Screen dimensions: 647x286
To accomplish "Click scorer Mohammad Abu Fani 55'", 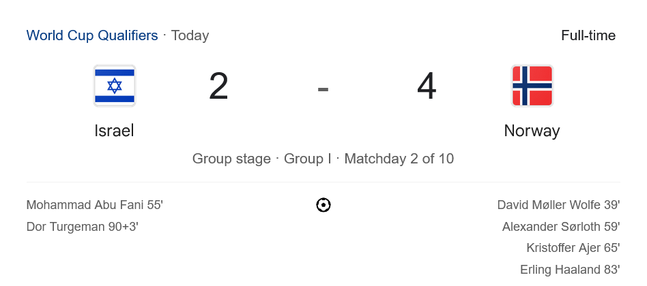I will click(x=94, y=205).
